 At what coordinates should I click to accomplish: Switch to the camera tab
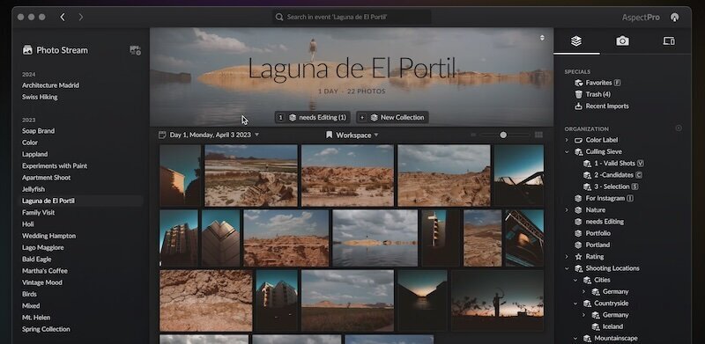click(x=622, y=41)
